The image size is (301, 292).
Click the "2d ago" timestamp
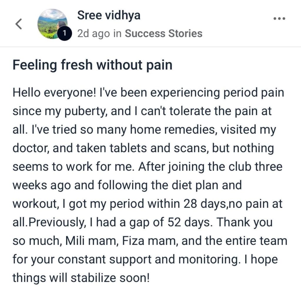coord(94,34)
